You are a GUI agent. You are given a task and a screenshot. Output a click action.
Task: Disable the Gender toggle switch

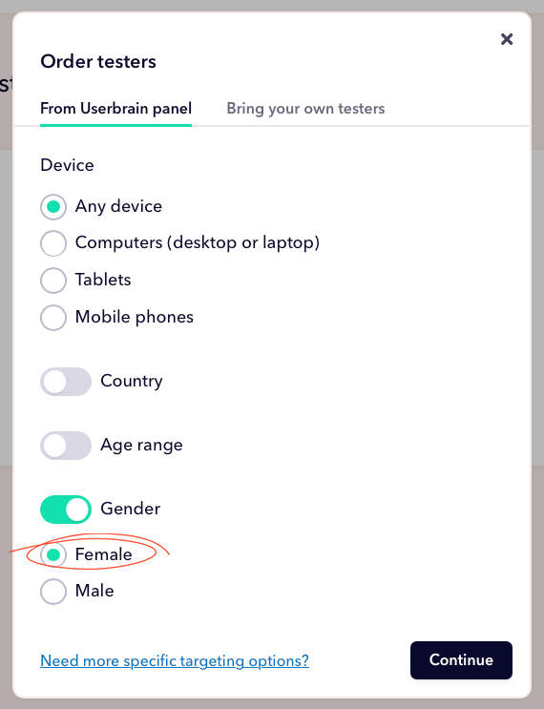click(66, 510)
